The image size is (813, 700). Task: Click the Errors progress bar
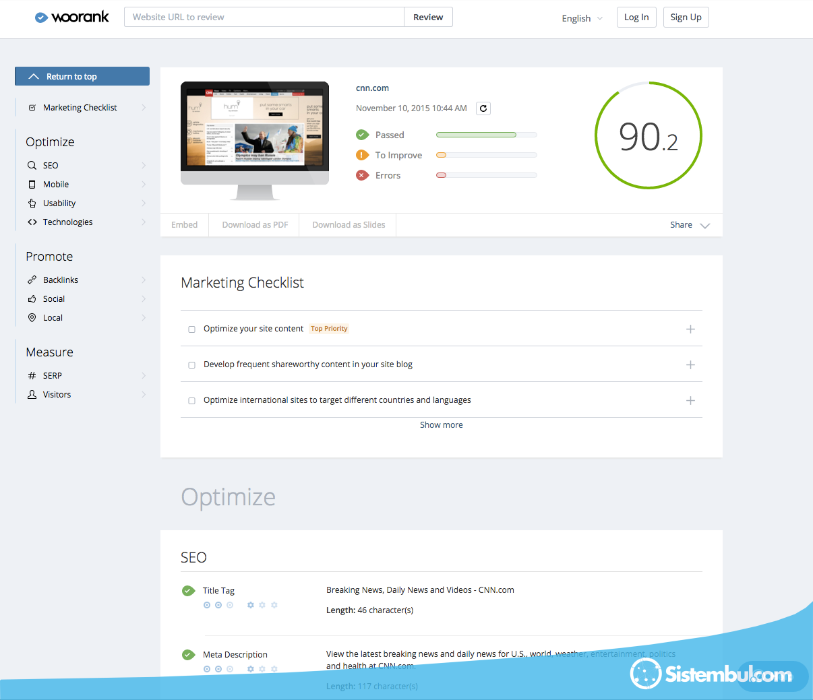point(487,175)
